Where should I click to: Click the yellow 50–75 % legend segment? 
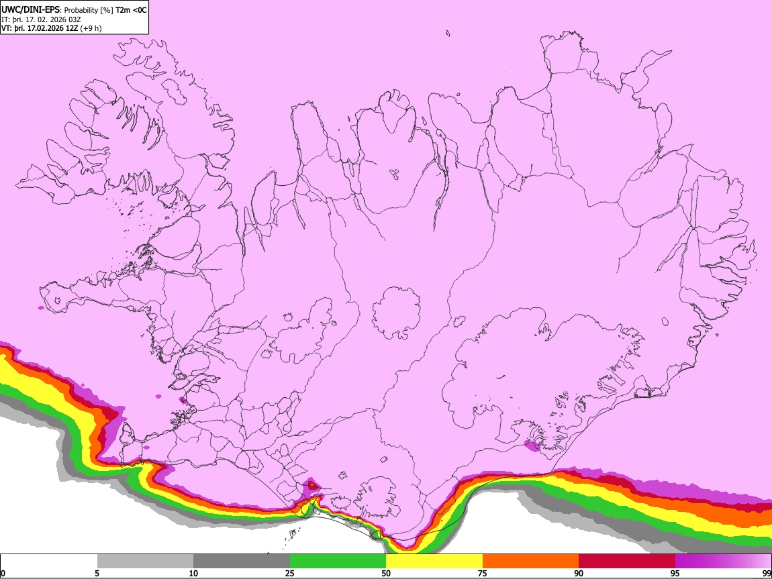point(434,562)
